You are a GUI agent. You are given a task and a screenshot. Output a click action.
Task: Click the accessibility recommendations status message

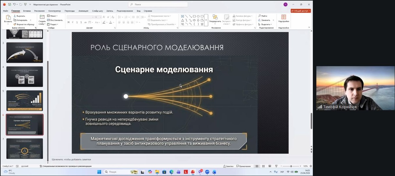point(65,166)
